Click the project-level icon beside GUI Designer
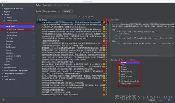This screenshot has width=175, height=103. click(x=33, y=47)
